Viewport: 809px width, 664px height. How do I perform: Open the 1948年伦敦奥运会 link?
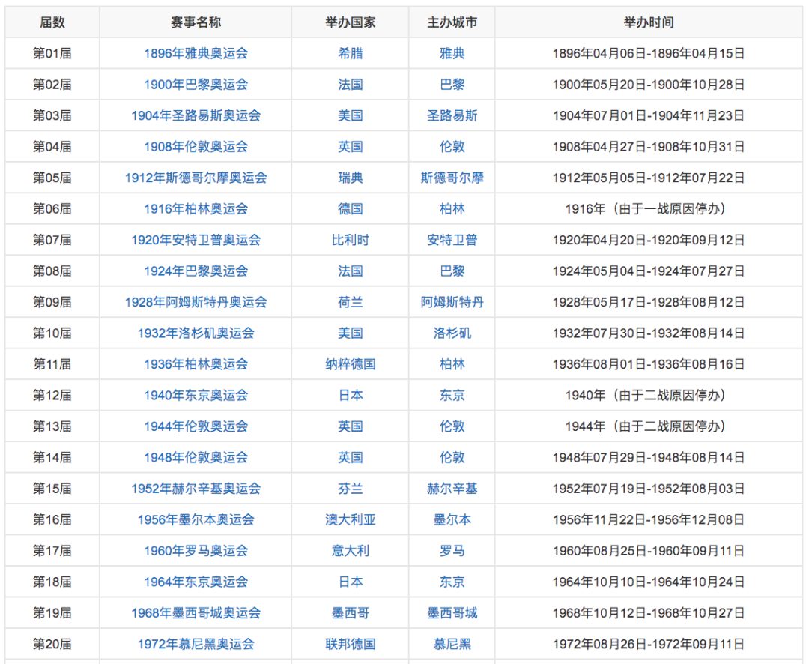click(196, 457)
